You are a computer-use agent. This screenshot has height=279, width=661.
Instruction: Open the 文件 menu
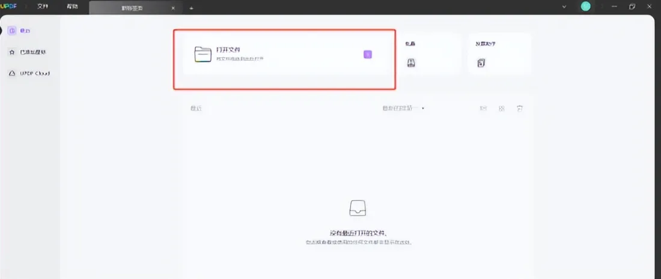(x=43, y=7)
